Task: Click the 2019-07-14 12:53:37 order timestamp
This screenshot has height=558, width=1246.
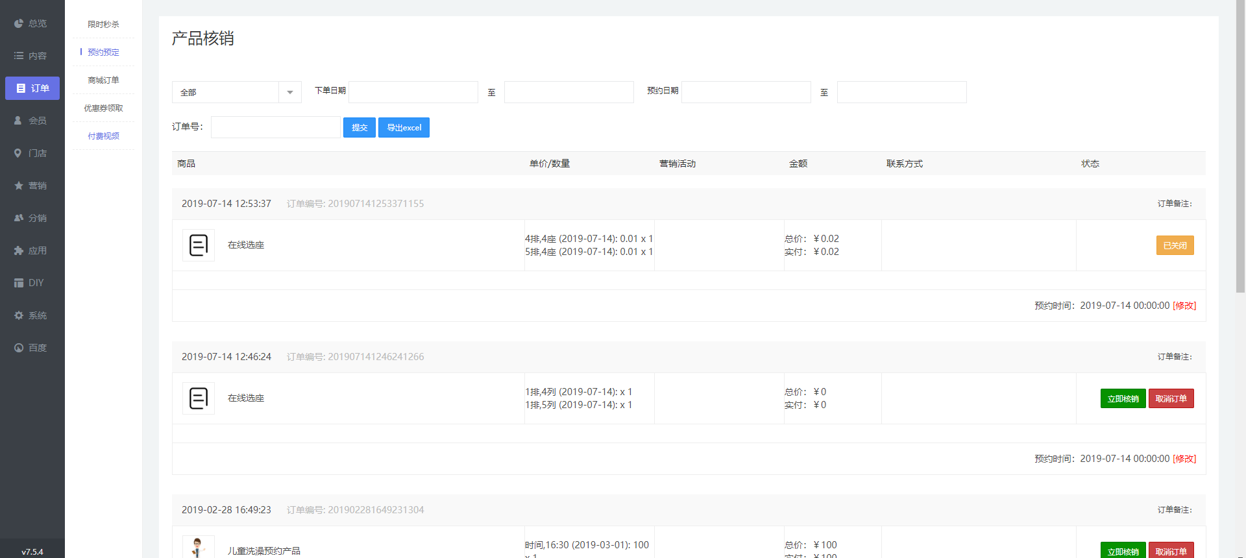Action: [226, 204]
